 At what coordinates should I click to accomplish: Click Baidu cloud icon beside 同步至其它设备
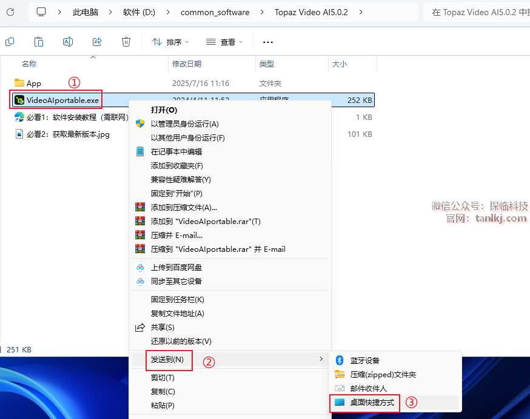(140, 281)
